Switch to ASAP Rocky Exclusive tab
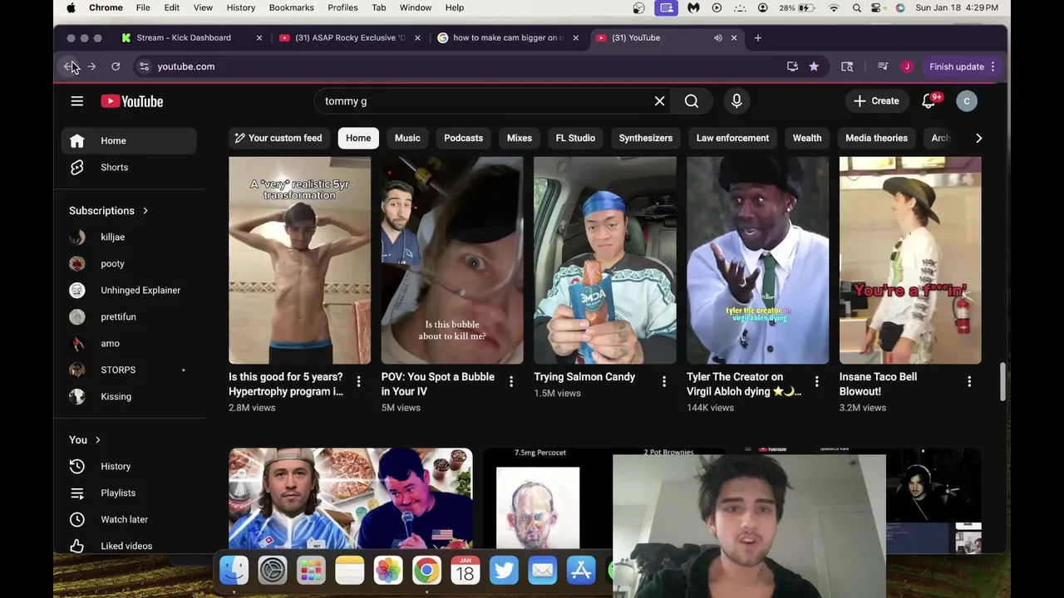Screen dimensions: 1064x598 [350, 37]
